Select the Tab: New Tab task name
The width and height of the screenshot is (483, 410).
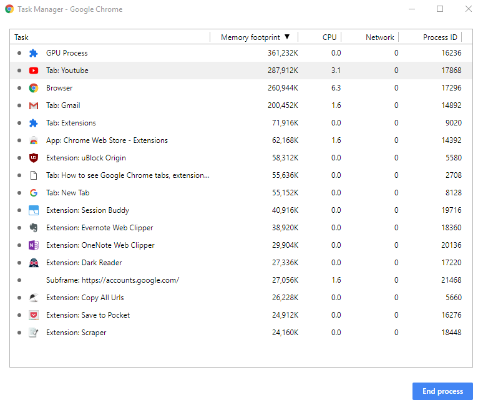[x=68, y=193]
